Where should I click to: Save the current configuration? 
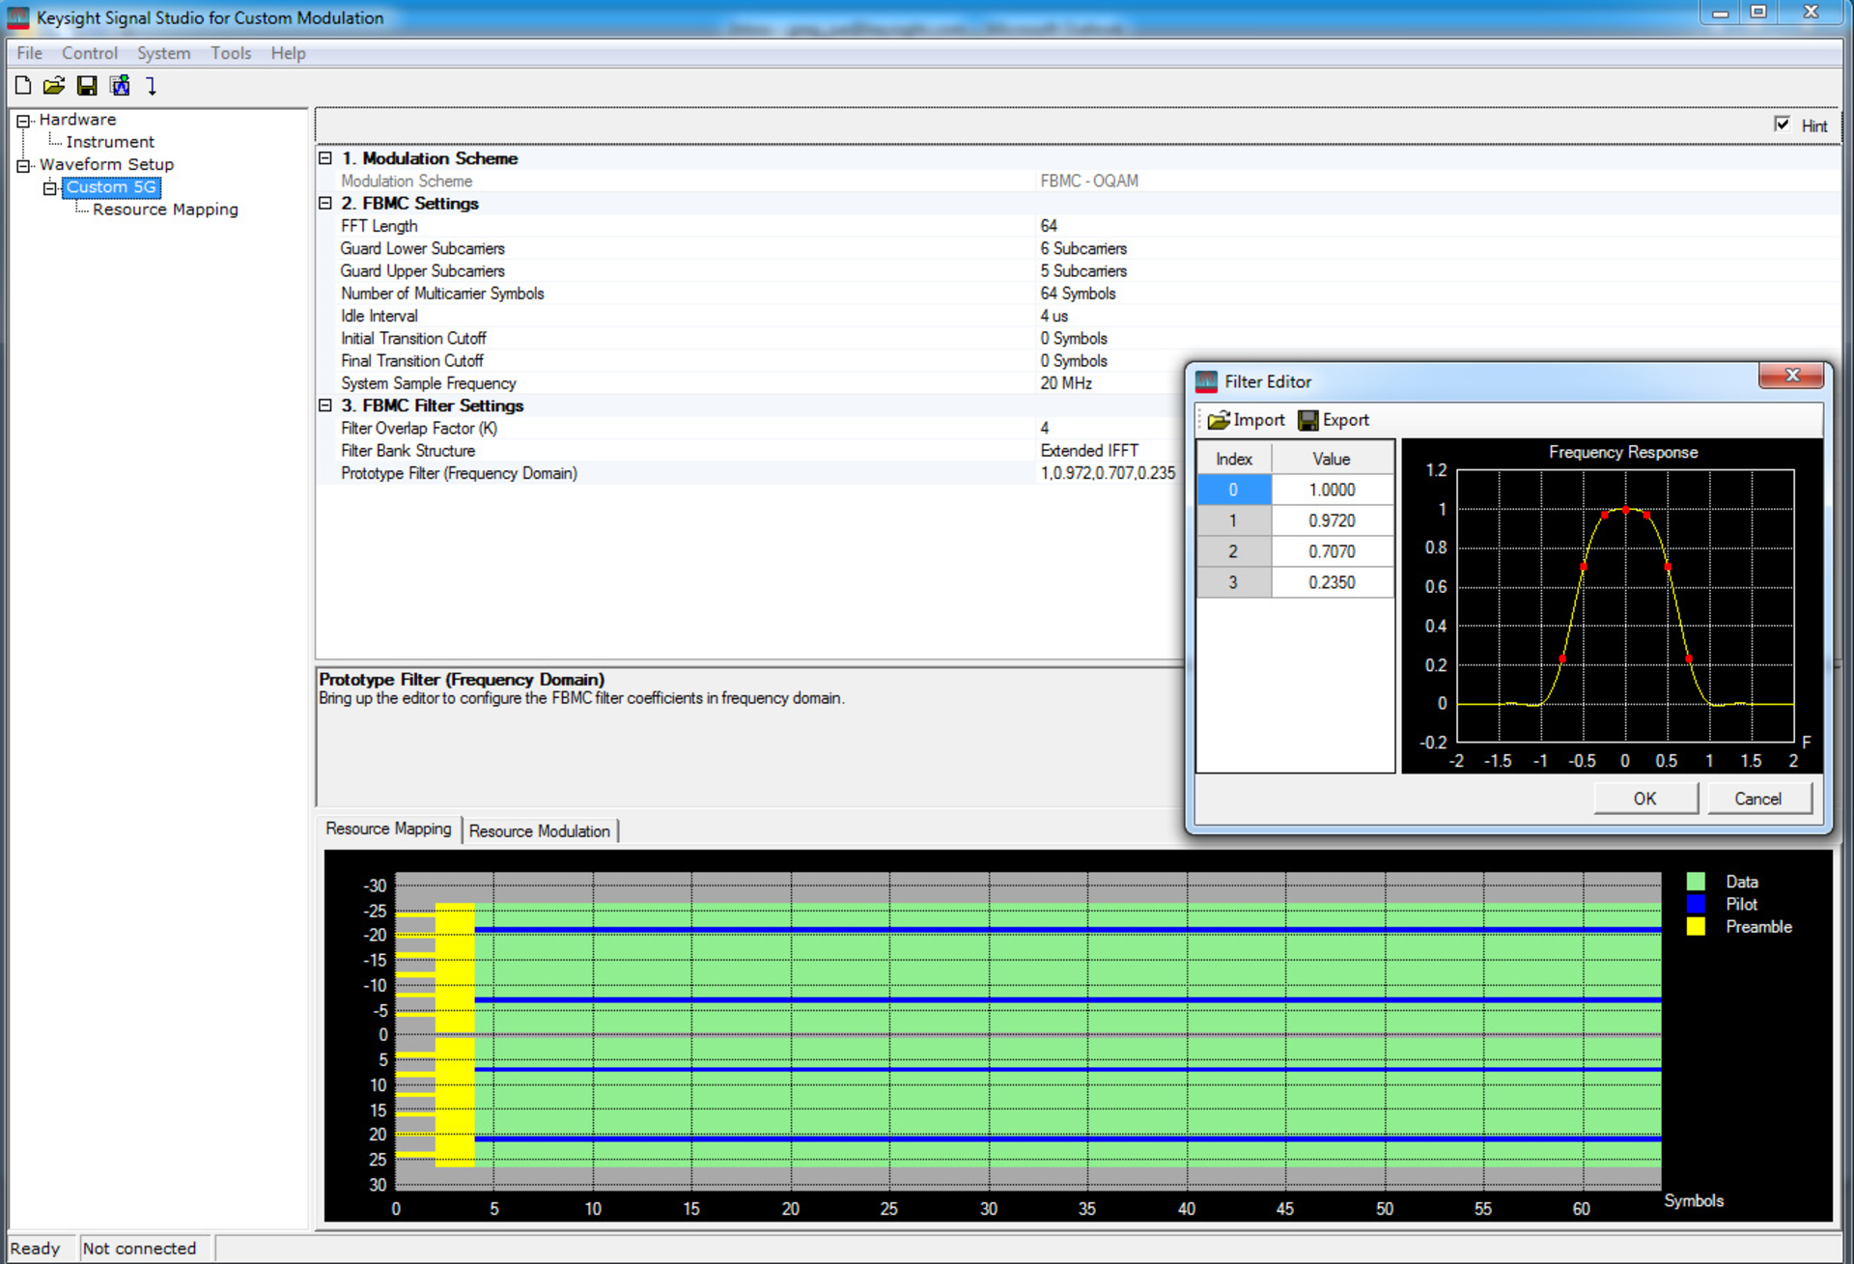pos(87,86)
